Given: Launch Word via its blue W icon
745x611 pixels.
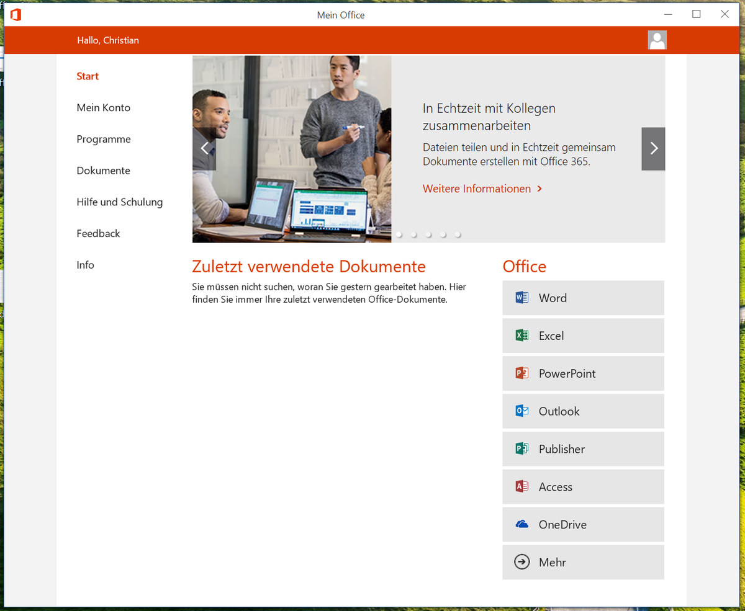Looking at the screenshot, I should [x=522, y=298].
